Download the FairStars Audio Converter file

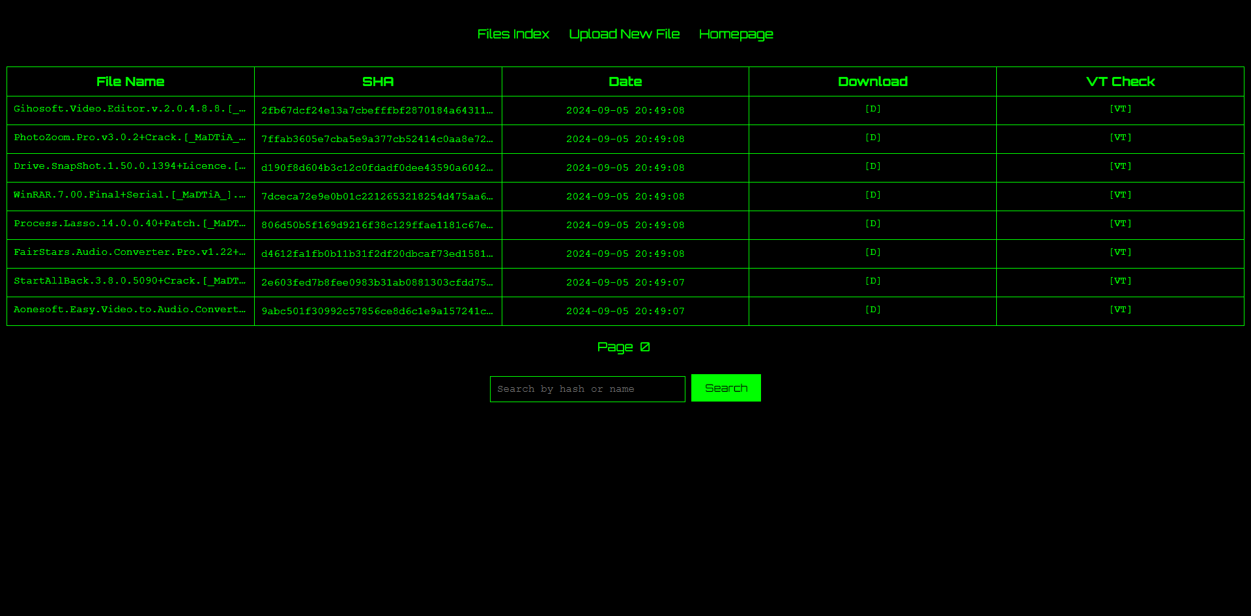(872, 252)
